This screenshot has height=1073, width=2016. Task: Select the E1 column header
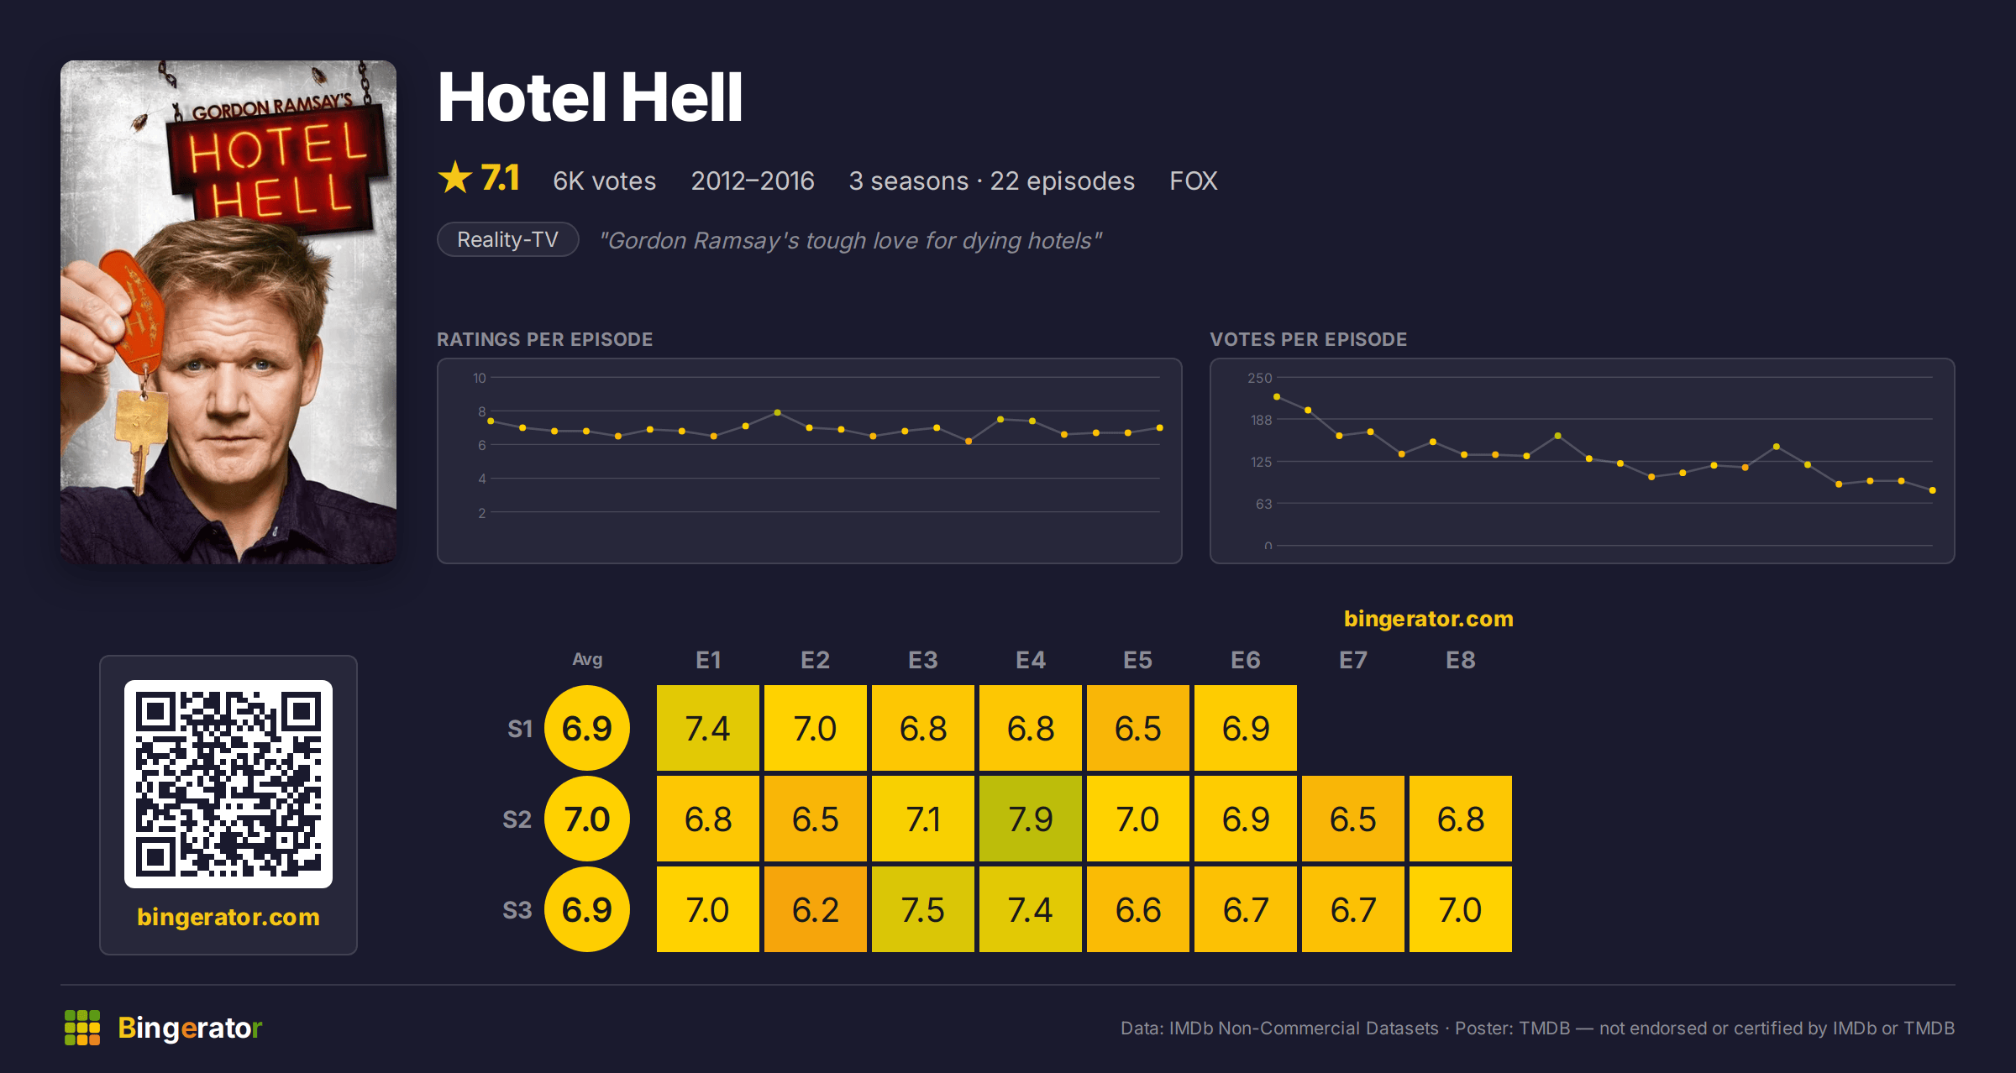pos(708,660)
